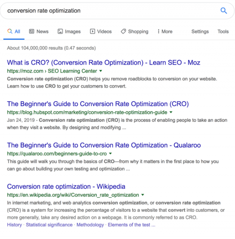Image resolution: width=235 pixels, height=239 pixels.
Task: Open the Settings menu
Action: coord(200,31)
